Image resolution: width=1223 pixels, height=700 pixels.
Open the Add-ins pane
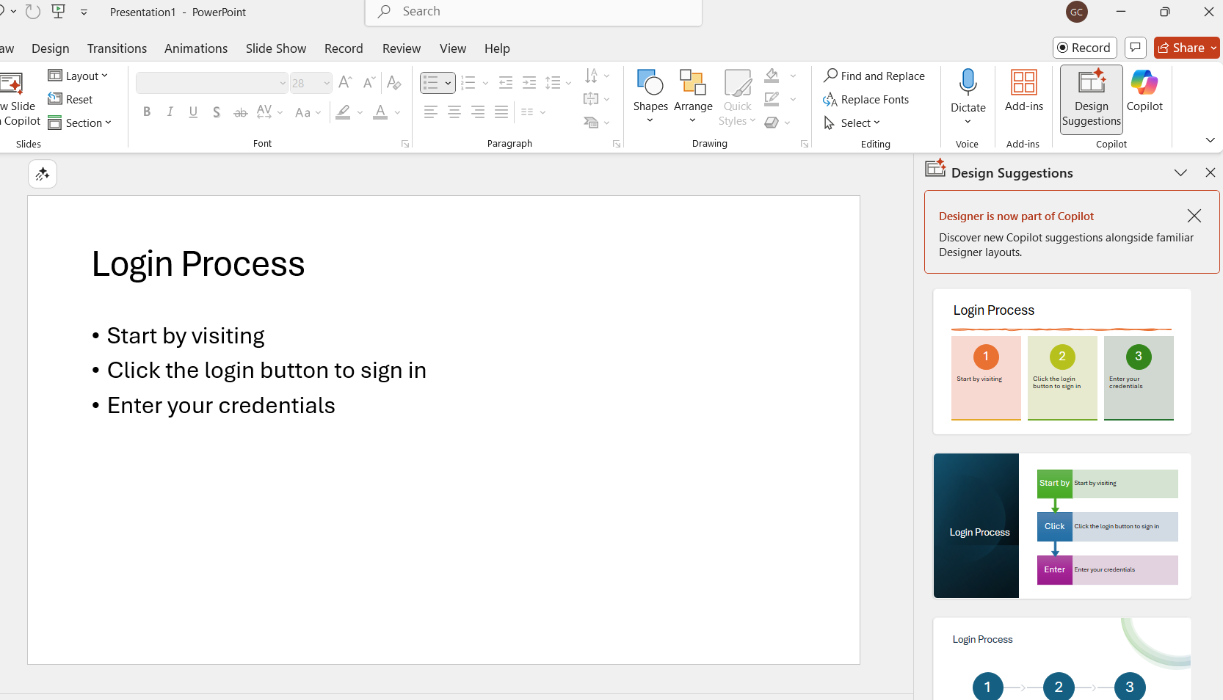[x=1024, y=91]
